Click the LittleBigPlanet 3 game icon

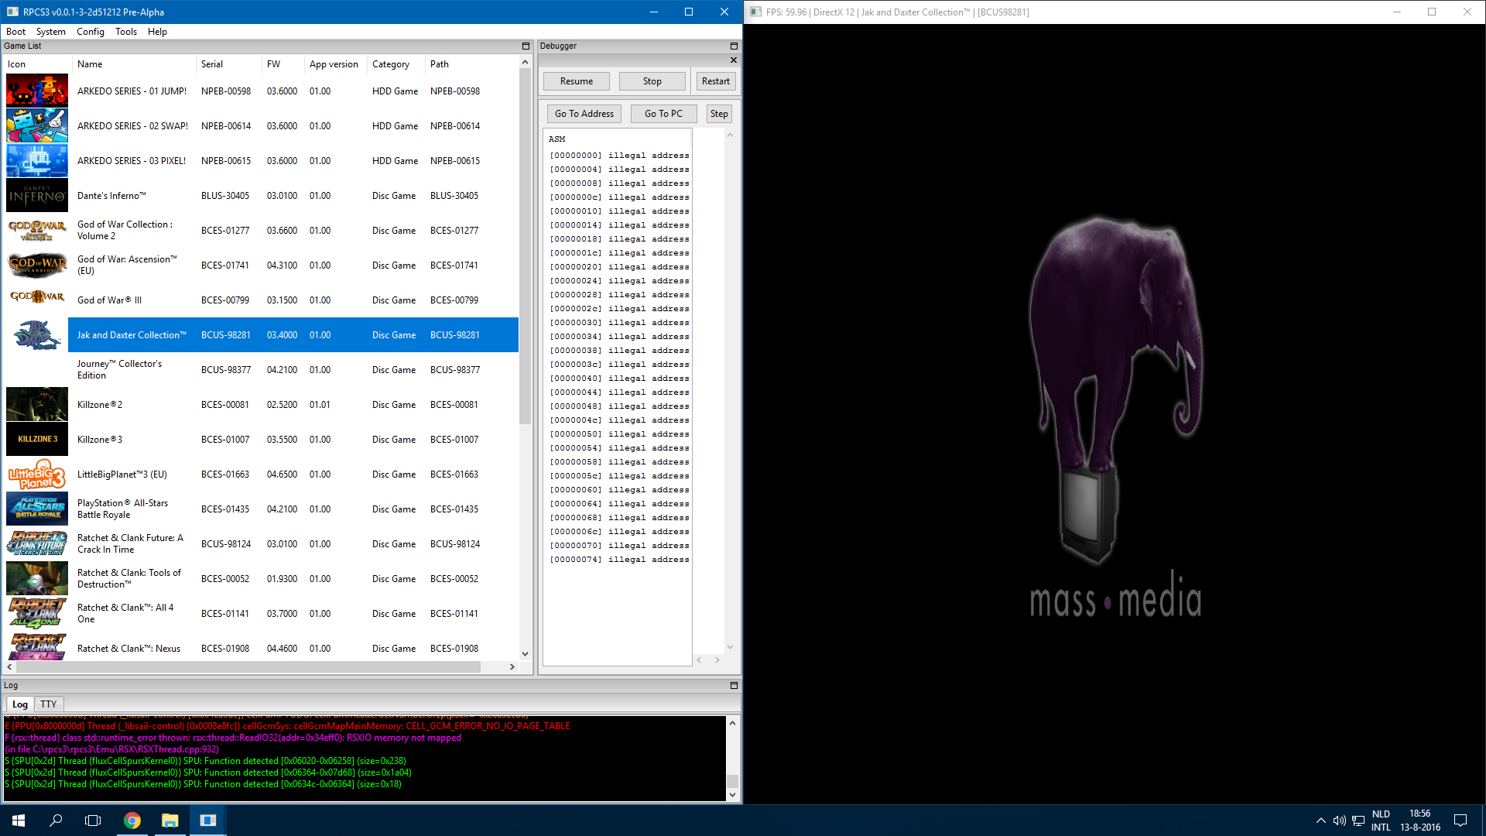tap(37, 475)
